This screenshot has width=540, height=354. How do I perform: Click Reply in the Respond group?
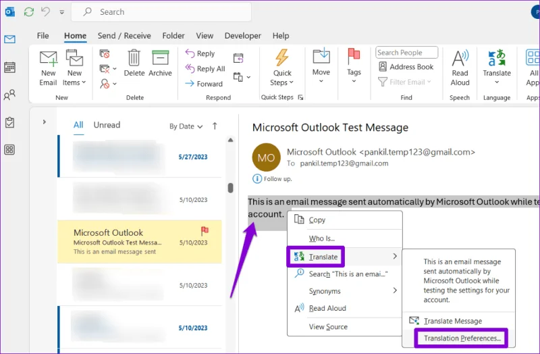[200, 53]
